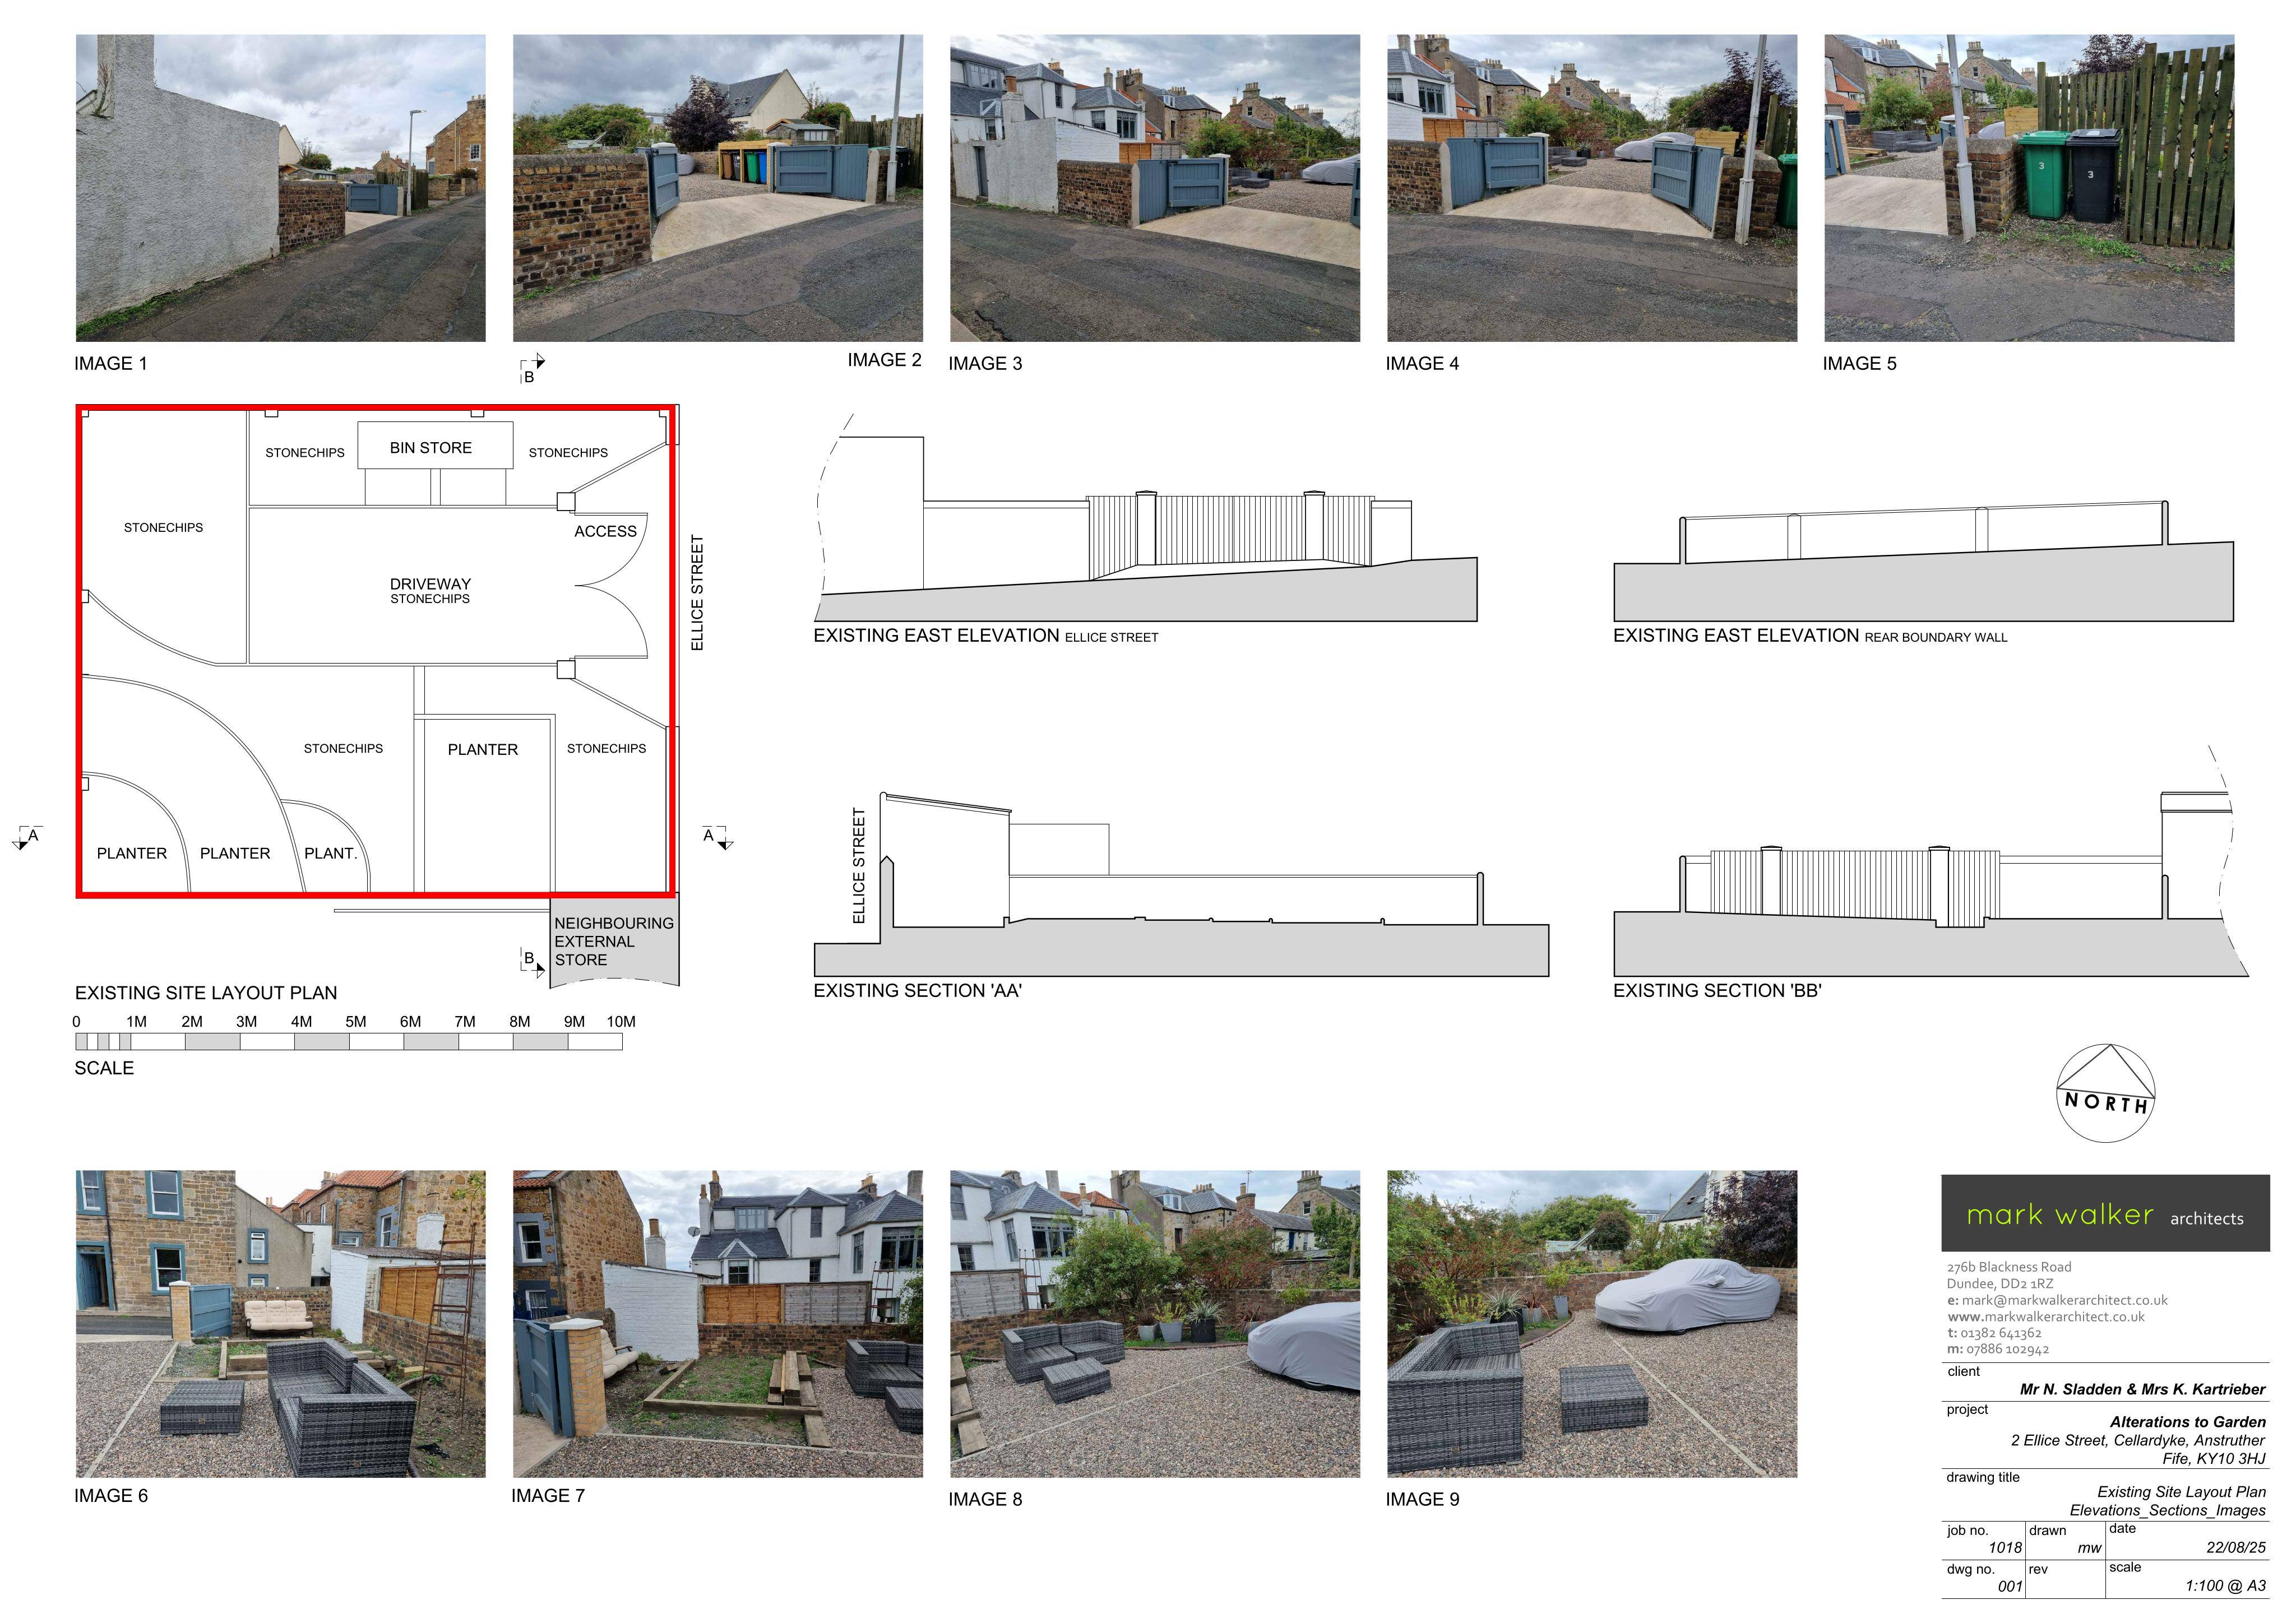
Task: Select the IMAGE 3 street photo
Action: click(x=1155, y=188)
